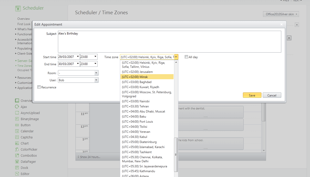Click the Cancel button

click(x=272, y=95)
